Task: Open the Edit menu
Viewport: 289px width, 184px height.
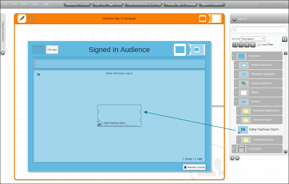Action: 14,4
